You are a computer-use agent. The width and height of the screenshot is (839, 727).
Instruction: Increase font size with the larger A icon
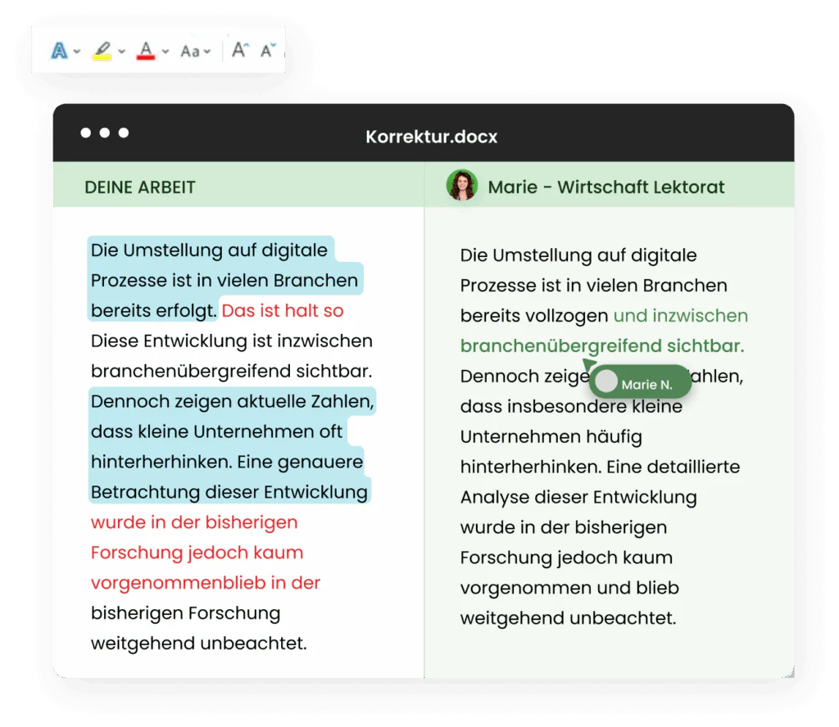click(238, 50)
